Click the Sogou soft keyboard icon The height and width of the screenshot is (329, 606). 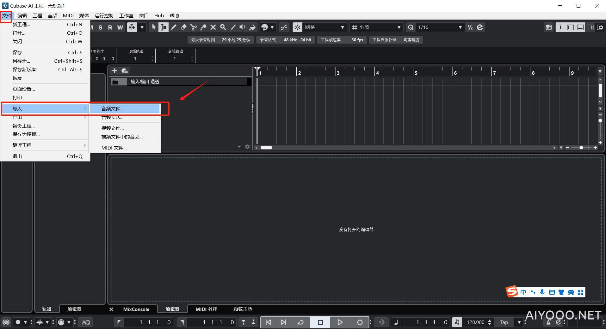pos(552,292)
